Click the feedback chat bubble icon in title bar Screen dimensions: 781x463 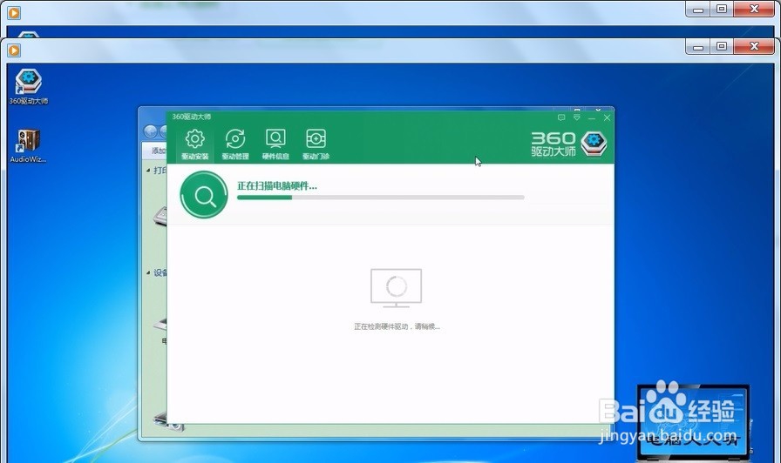[561, 117]
